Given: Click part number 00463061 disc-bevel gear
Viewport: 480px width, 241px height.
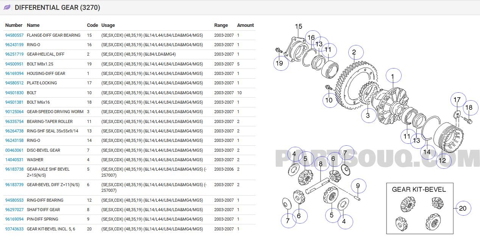Looking at the screenshot, I should click(14, 150).
